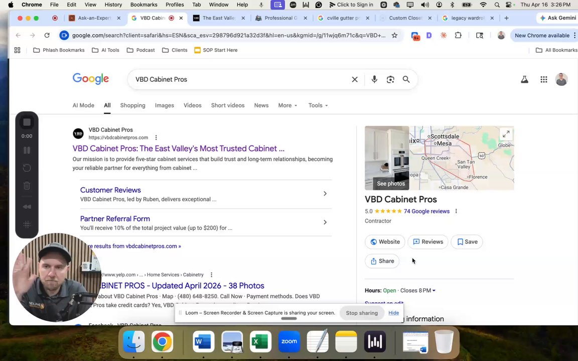Open the Clients bookmarks folder
The height and width of the screenshot is (361, 578).
(x=175, y=50)
